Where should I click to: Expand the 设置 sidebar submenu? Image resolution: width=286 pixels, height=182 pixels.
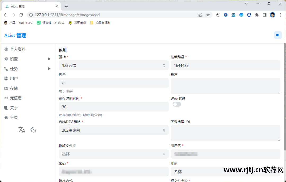[x=49, y=59]
